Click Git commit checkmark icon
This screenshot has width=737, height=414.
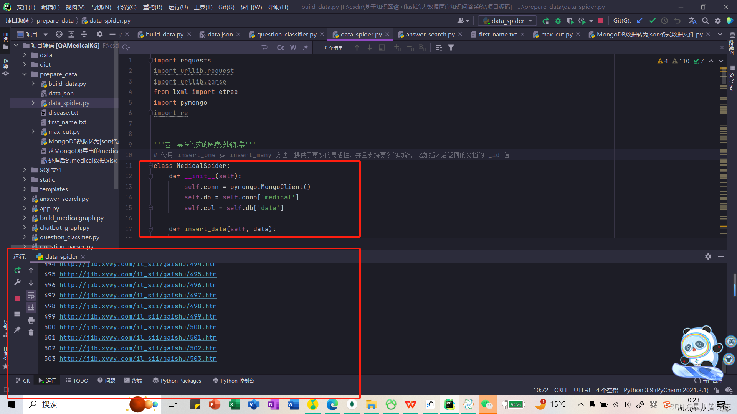[x=652, y=21]
